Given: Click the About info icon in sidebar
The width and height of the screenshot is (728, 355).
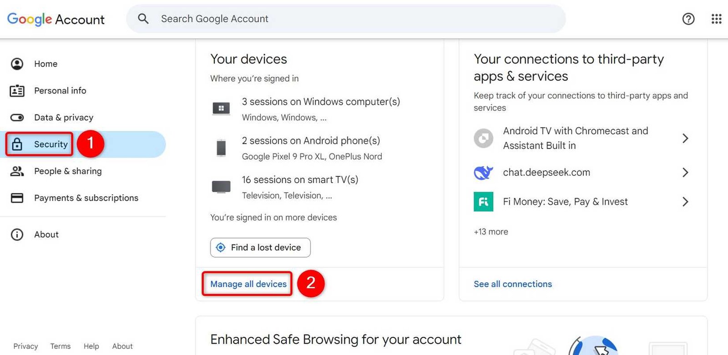Looking at the screenshot, I should point(17,235).
